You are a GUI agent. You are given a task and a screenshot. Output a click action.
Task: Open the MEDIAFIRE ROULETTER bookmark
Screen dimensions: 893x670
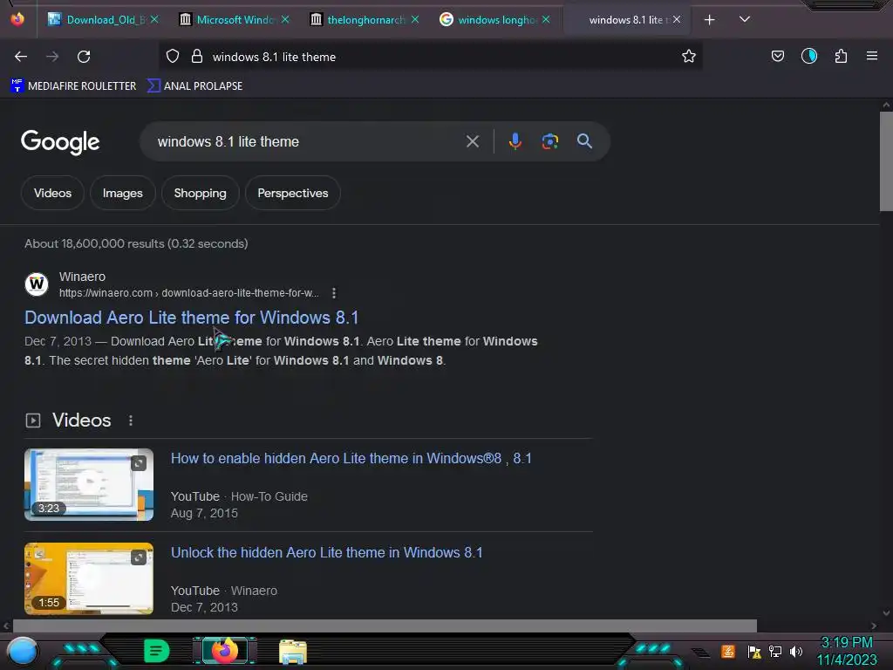click(x=73, y=86)
